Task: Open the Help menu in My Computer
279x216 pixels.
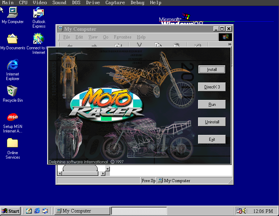Action: pyautogui.click(x=141, y=37)
